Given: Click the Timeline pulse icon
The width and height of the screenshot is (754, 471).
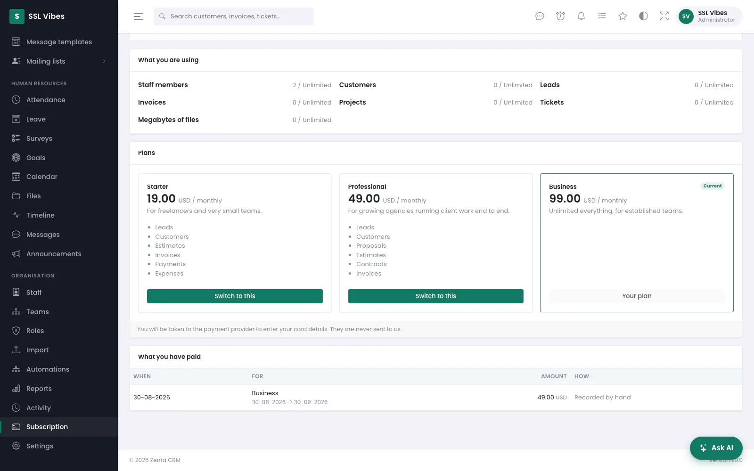Looking at the screenshot, I should point(16,215).
